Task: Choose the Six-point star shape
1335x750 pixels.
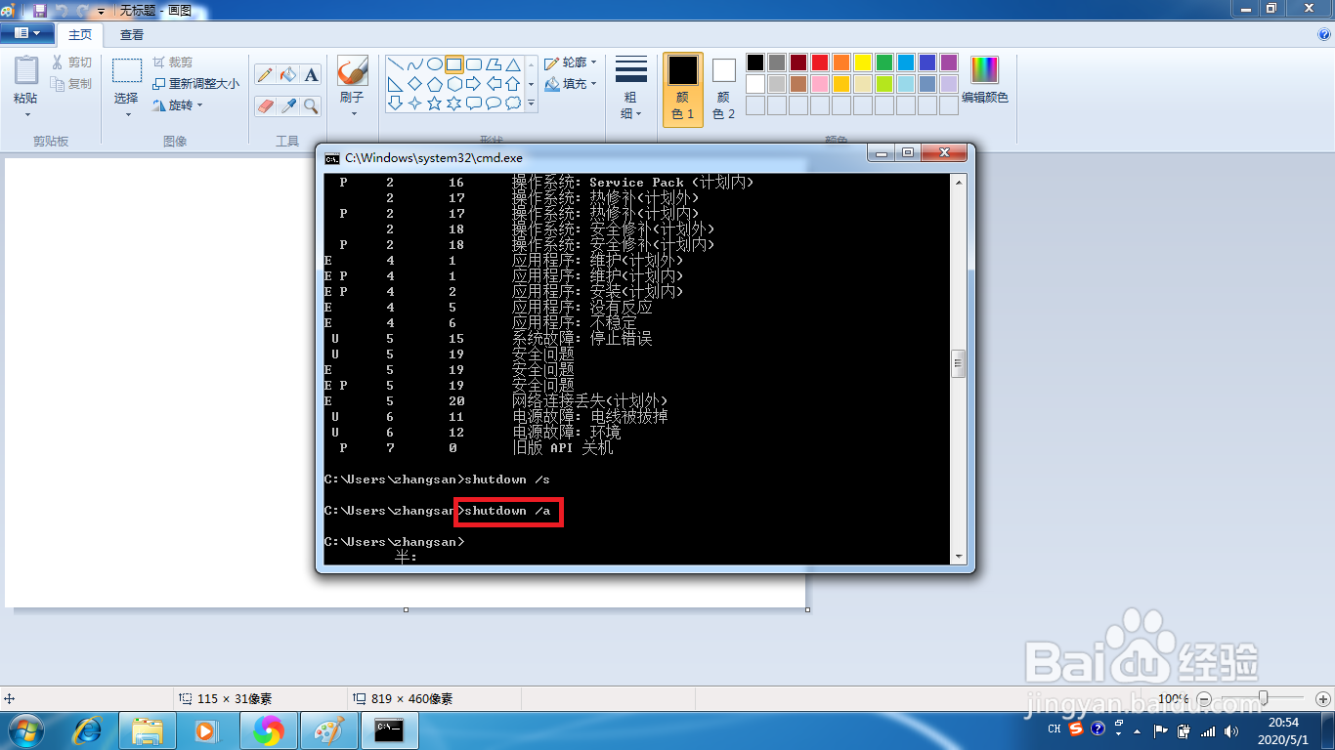Action: [454, 103]
